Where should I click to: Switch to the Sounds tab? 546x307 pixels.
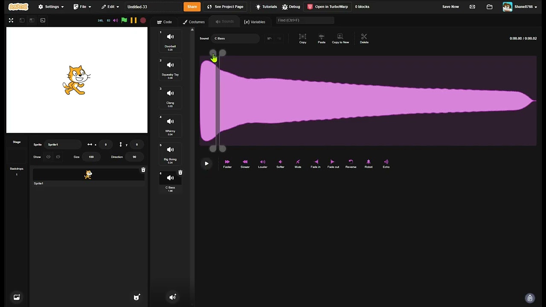225,21
